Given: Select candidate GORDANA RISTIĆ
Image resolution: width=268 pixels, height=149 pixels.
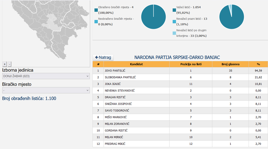Looking at the screenshot, I should [x=116, y=130].
